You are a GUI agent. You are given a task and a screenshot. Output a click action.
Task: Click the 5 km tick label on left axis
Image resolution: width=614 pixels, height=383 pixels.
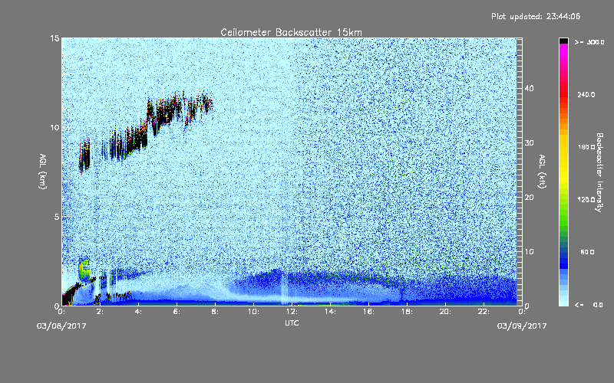(57, 217)
